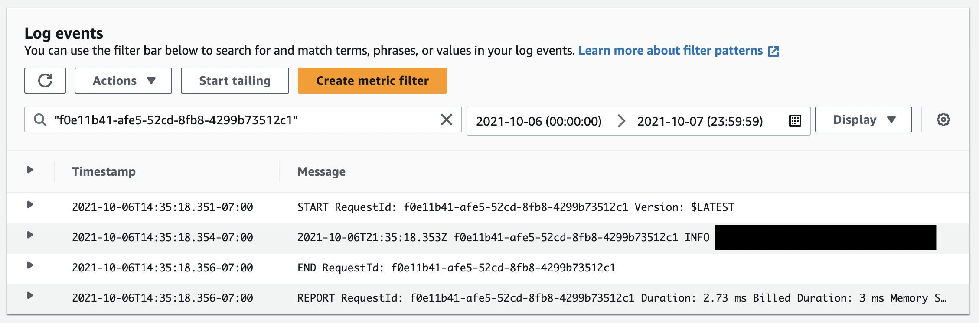Expand the REPORT RequestId log row
Screen dimensions: 979x323
(x=30, y=295)
